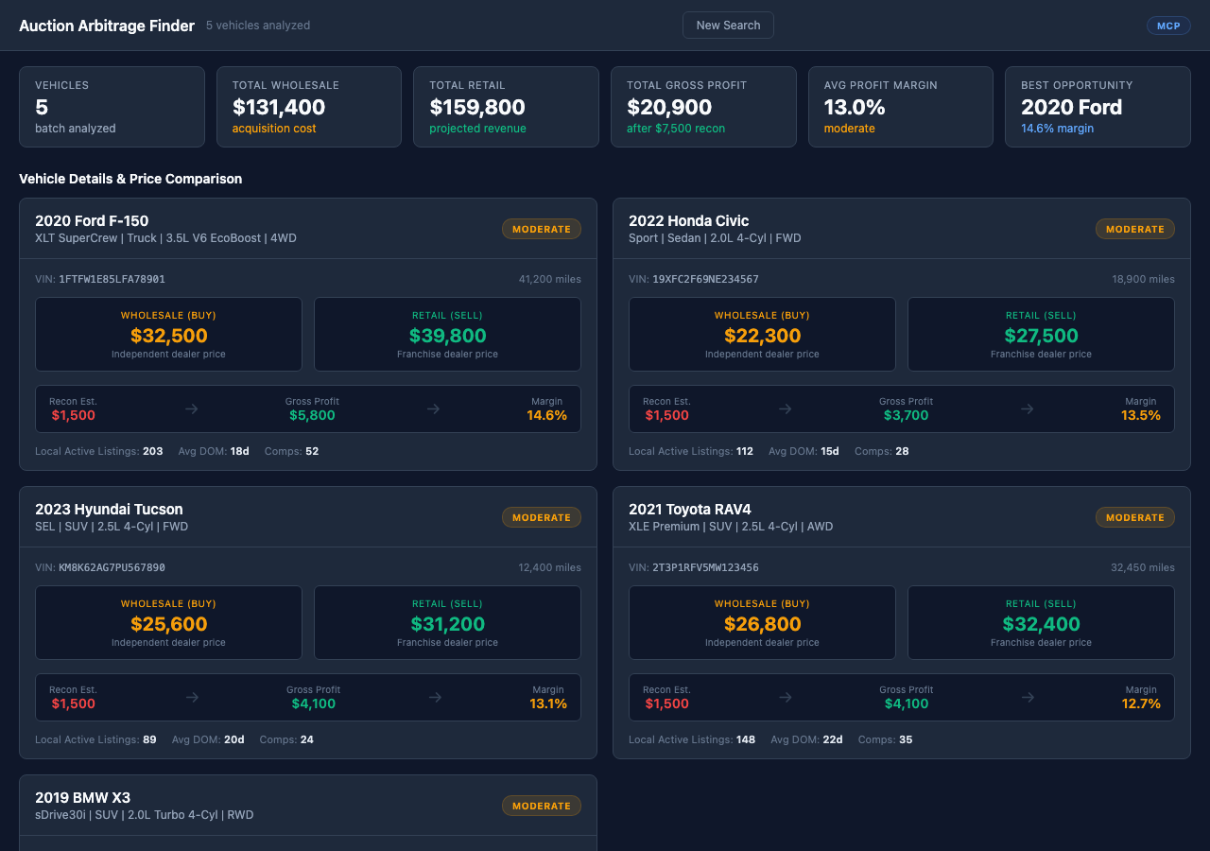Select the Vehicles 5 batch analyzed card

[112, 107]
